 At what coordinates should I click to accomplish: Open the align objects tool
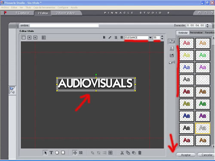pyautogui.click(x=104, y=153)
